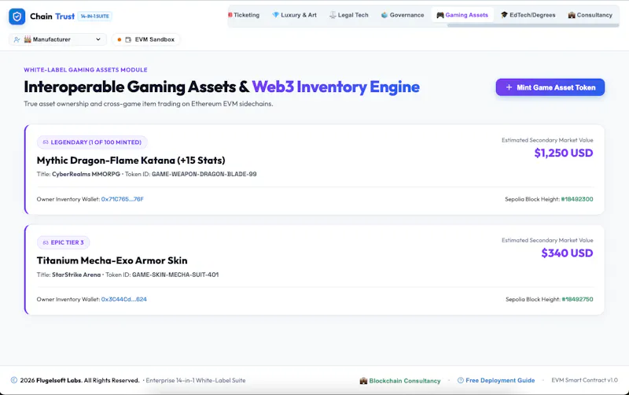Click the gamepad icon on Gaming Assets
Screen dimensions: 629x395
(x=440, y=15)
